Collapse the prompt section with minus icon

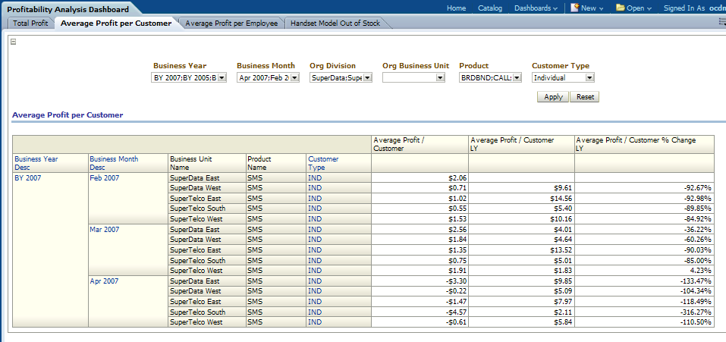pos(13,42)
